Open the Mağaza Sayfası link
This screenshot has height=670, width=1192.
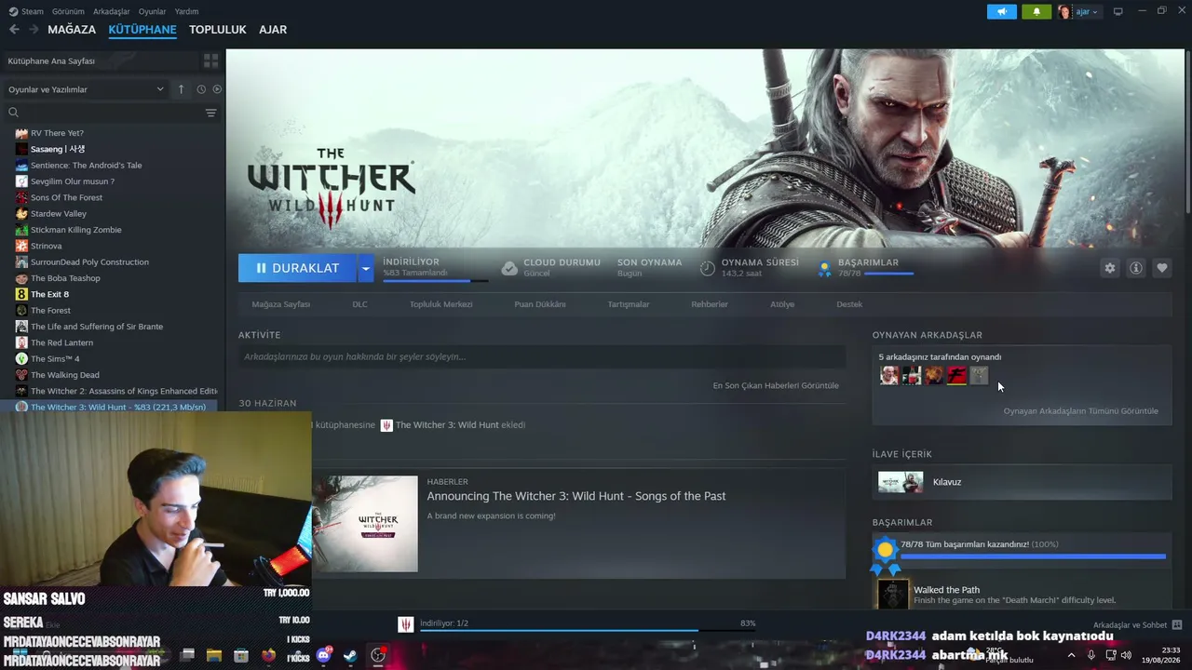point(281,304)
